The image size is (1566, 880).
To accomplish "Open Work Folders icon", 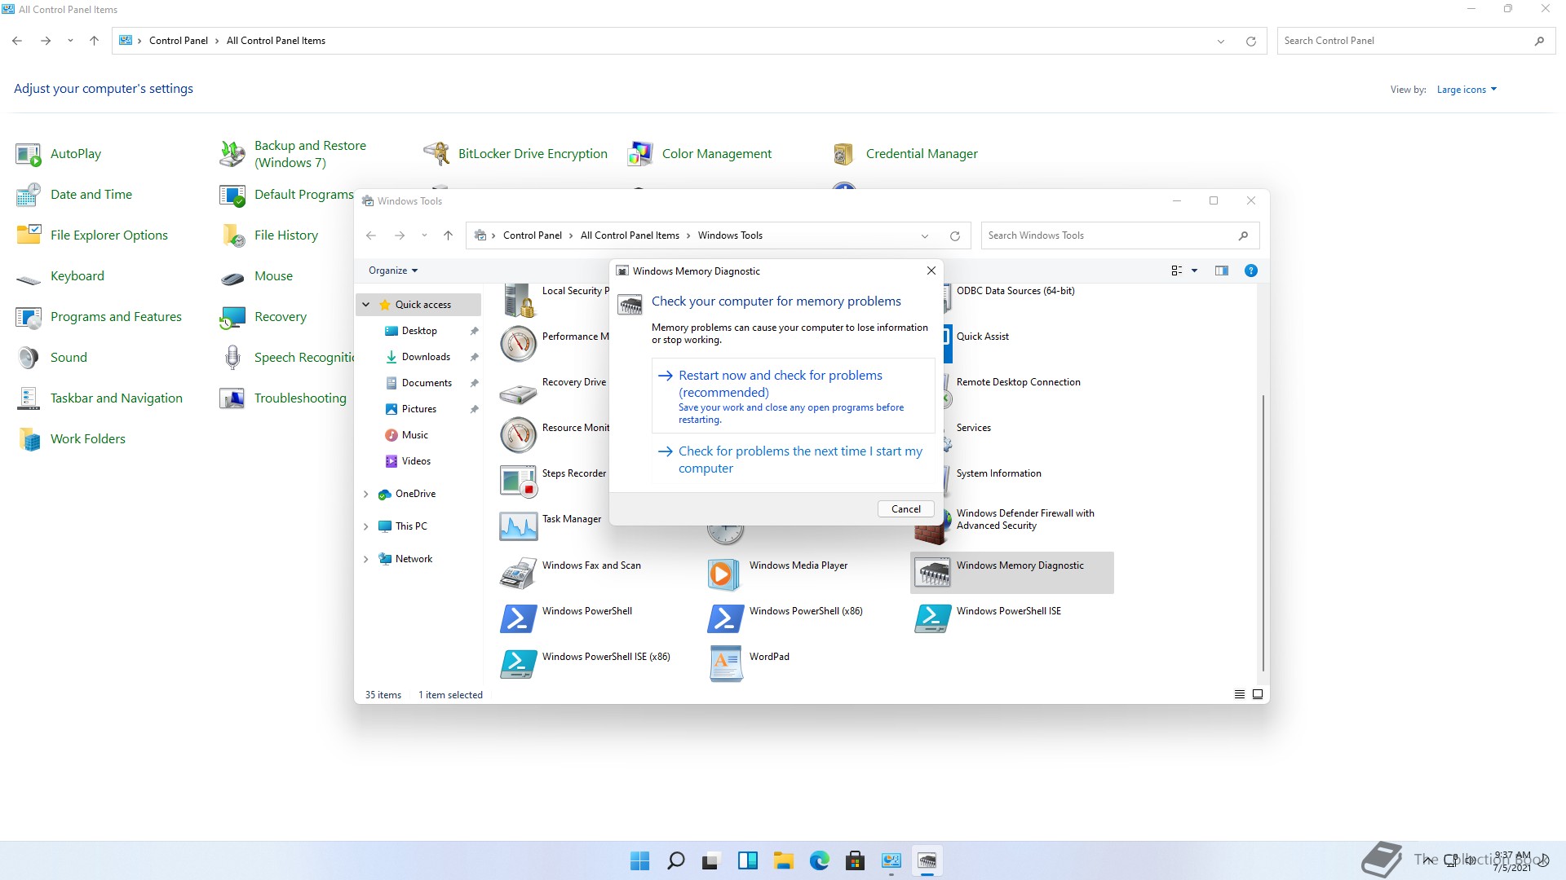I will pos(29,439).
